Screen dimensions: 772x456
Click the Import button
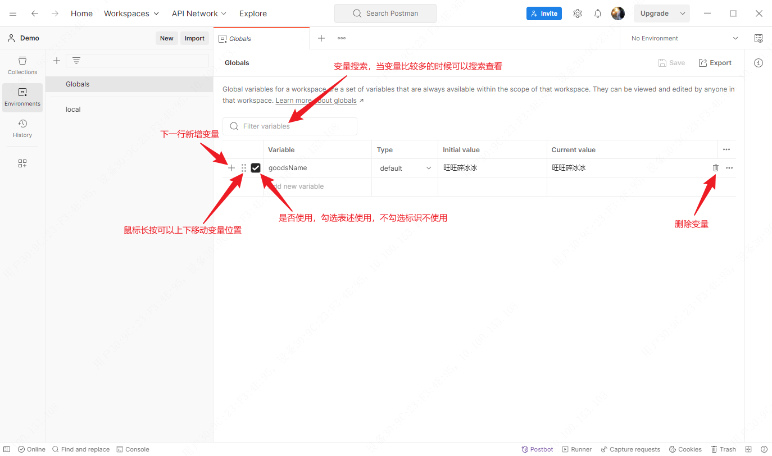point(194,38)
